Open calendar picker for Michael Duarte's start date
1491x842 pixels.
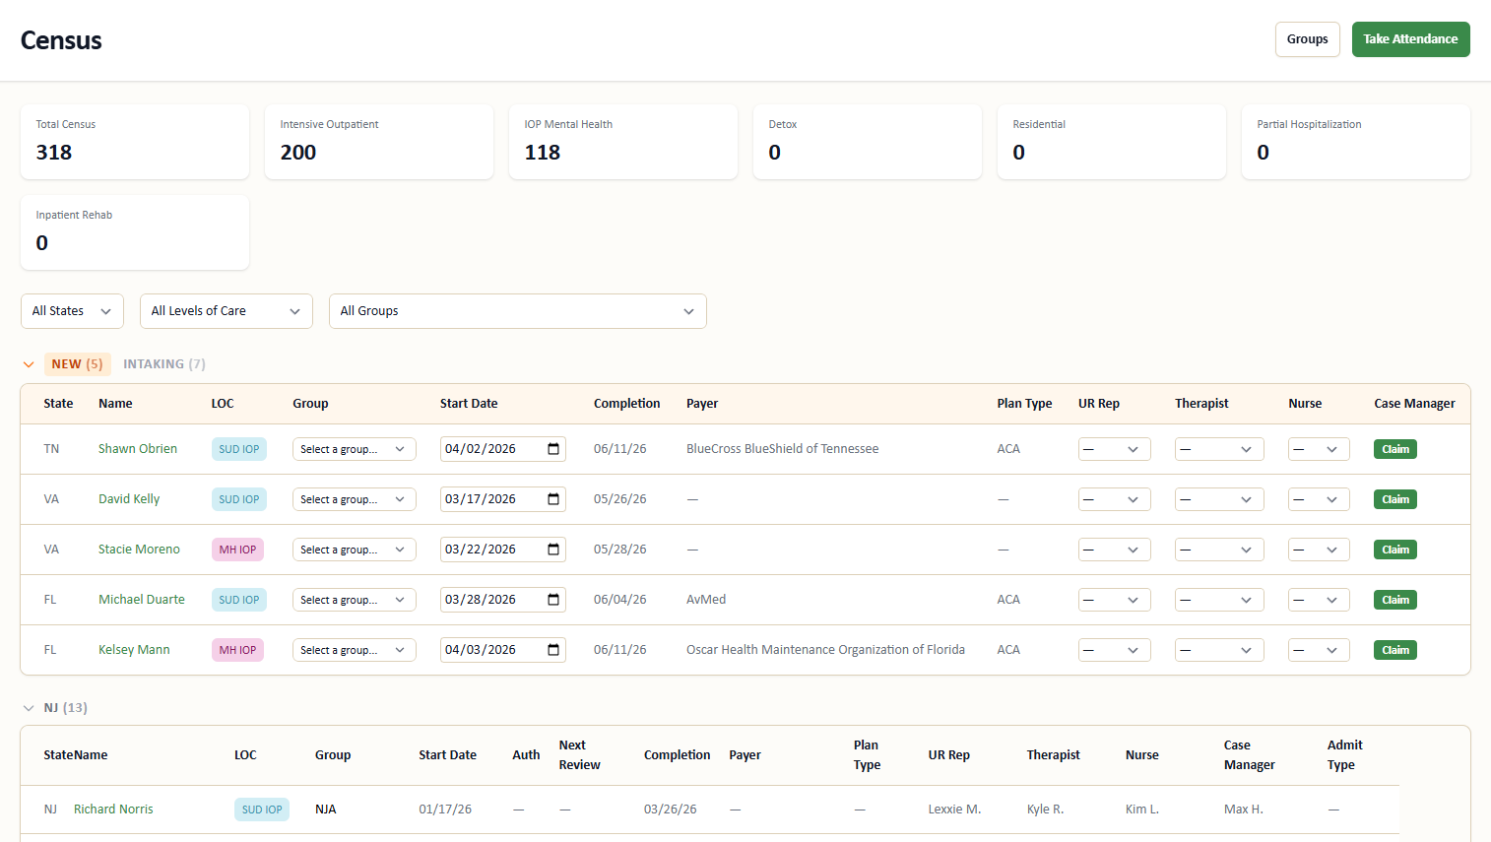click(551, 599)
